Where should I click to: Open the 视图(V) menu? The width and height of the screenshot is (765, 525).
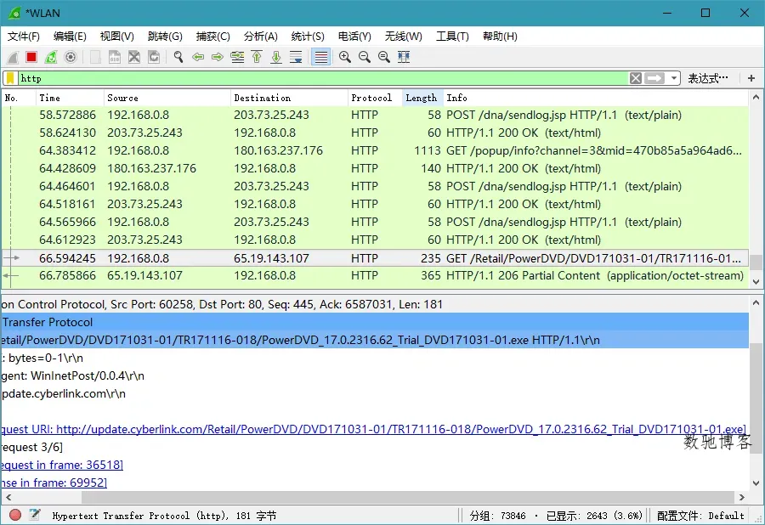tap(117, 37)
